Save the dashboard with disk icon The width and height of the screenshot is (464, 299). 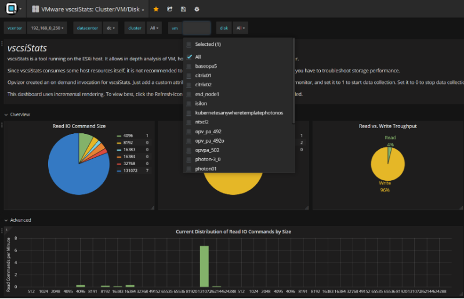(183, 9)
